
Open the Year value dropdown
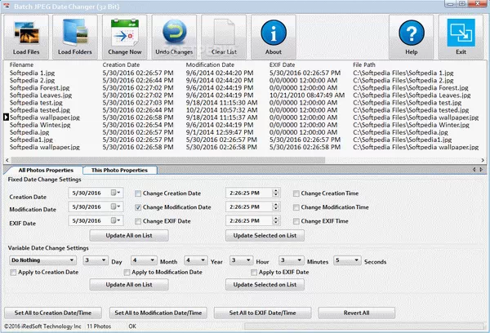(195, 260)
